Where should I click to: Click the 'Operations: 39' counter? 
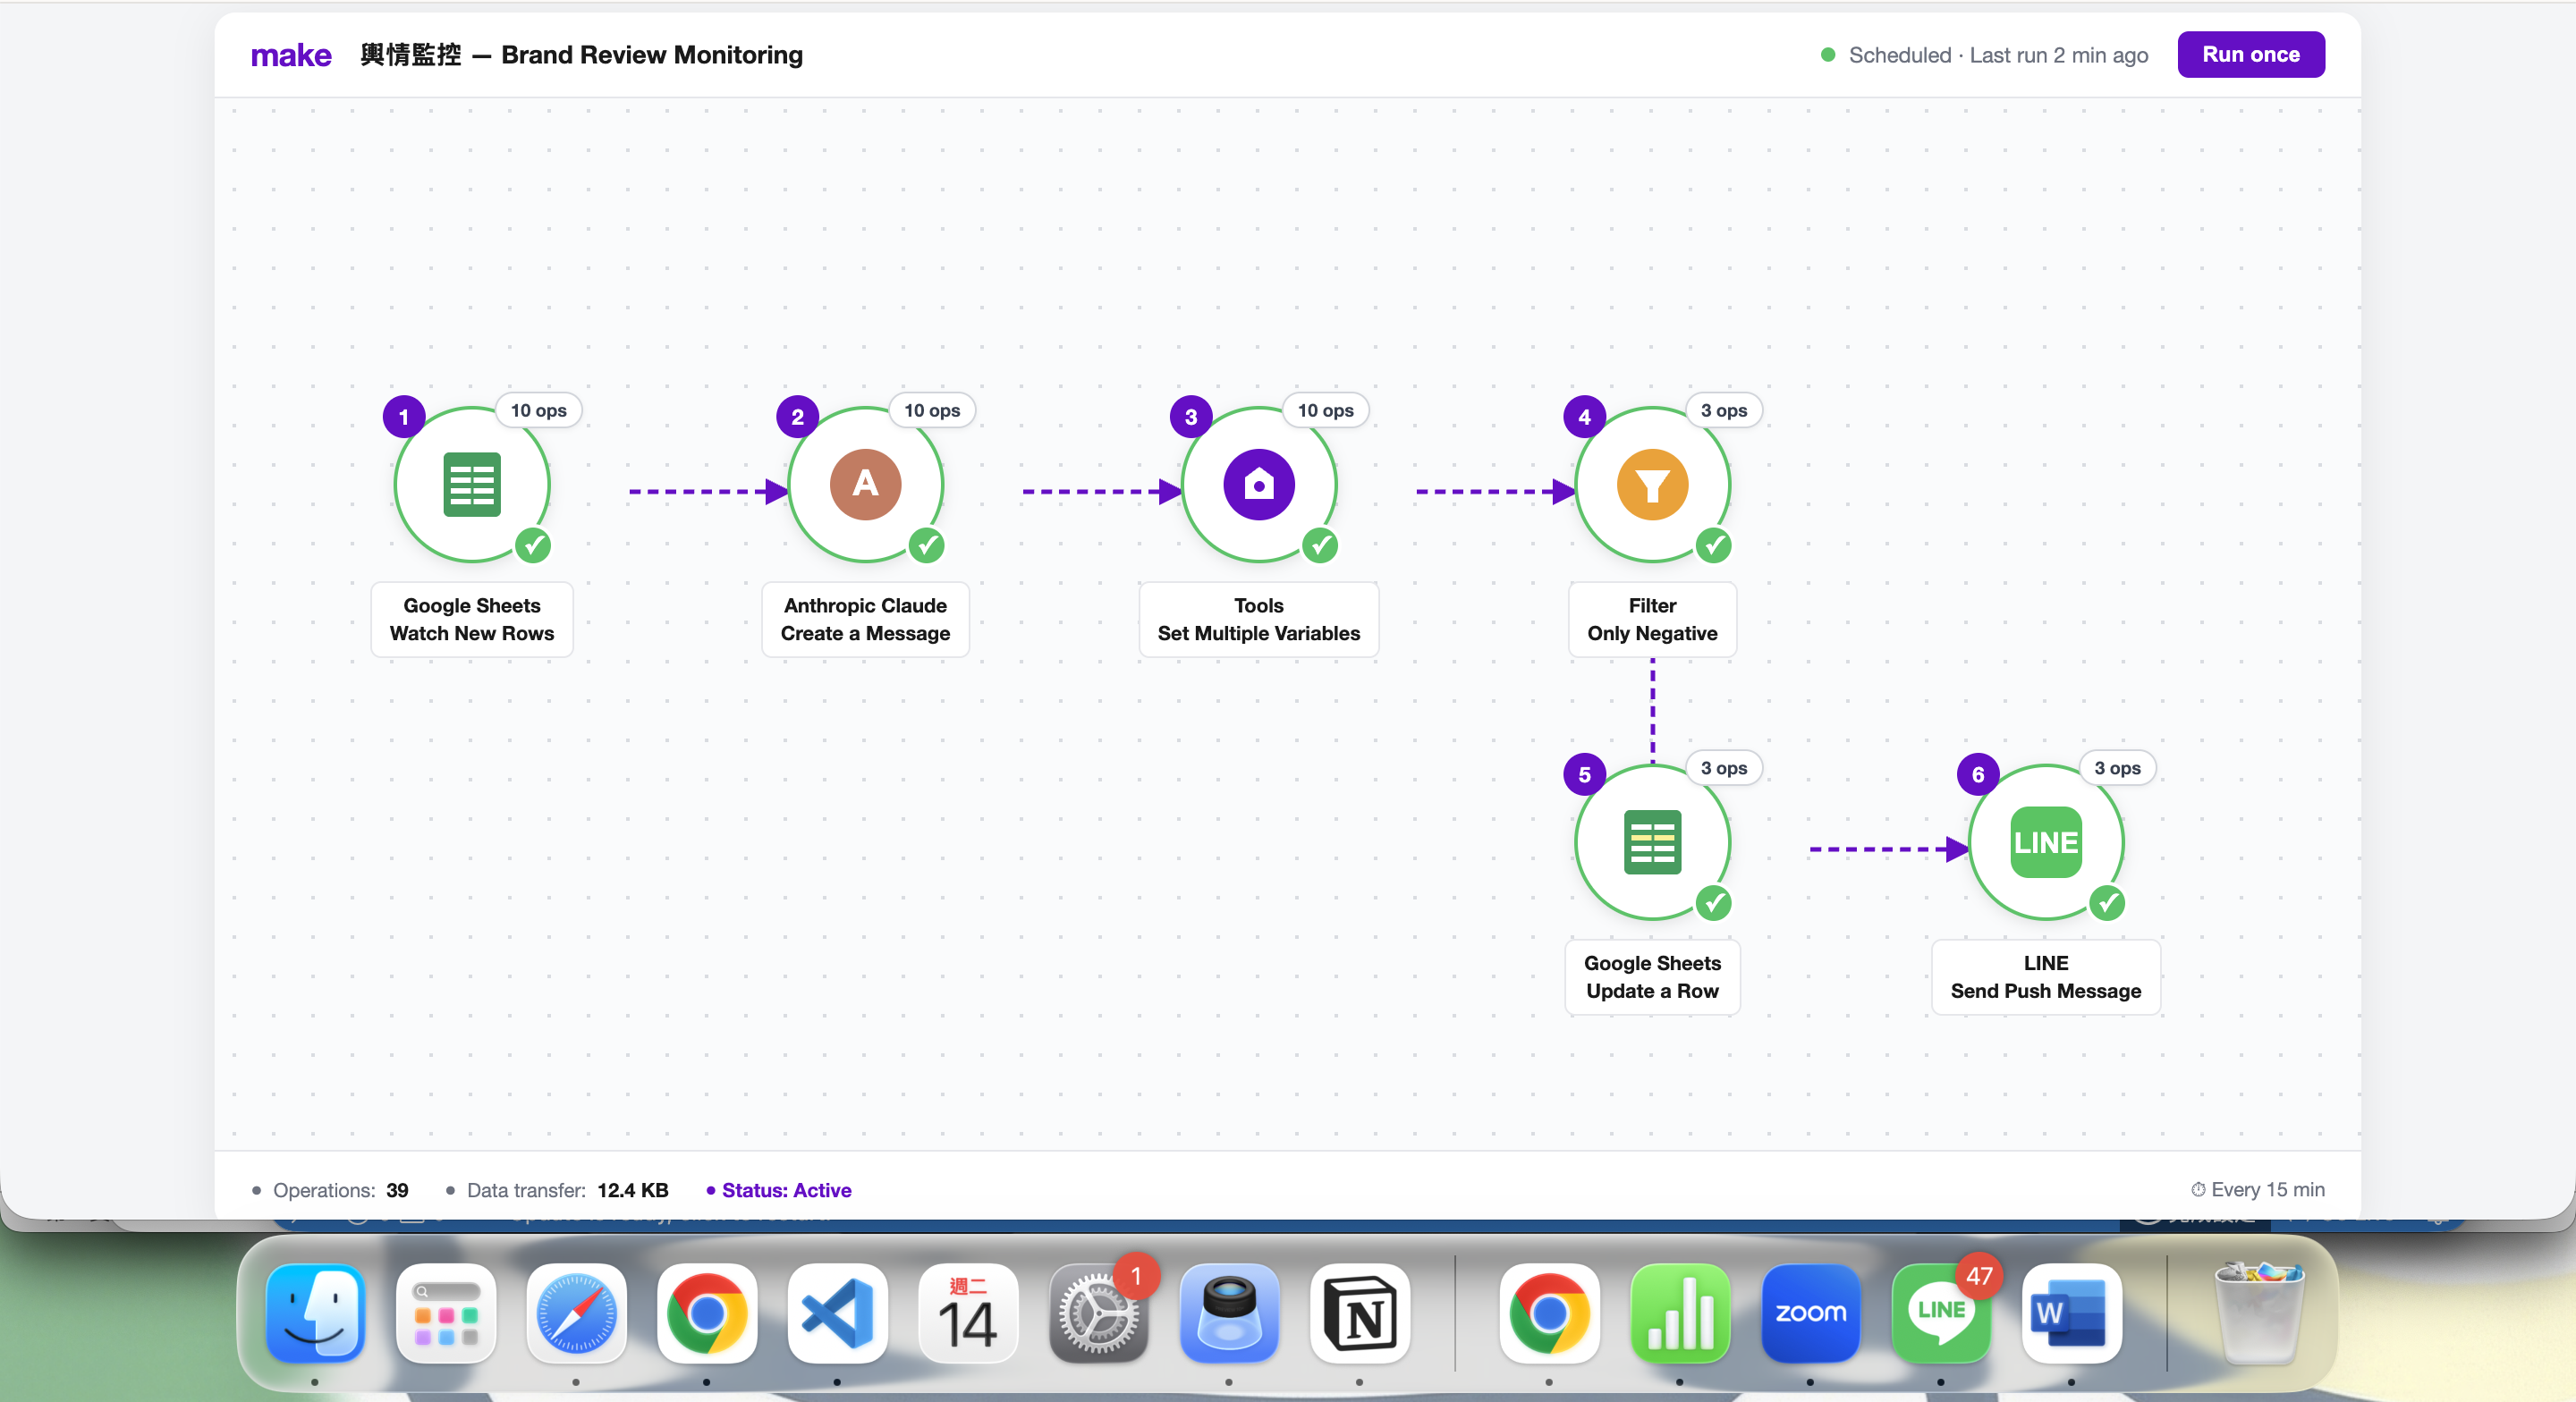point(330,1190)
